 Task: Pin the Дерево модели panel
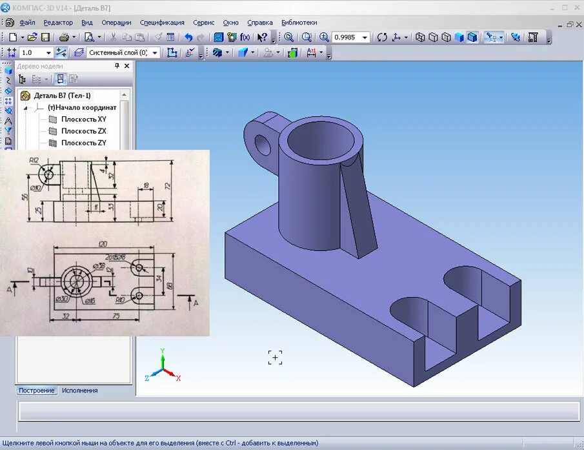(x=117, y=66)
